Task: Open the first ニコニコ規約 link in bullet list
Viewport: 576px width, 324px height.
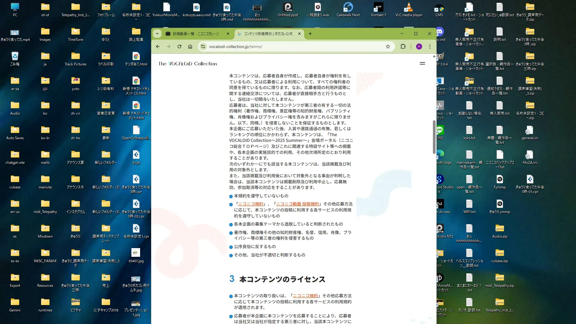Action: coord(250,204)
